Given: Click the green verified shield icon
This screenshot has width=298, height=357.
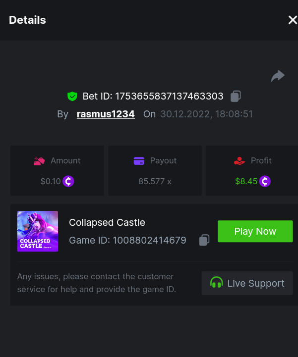Looking at the screenshot, I should (x=72, y=96).
